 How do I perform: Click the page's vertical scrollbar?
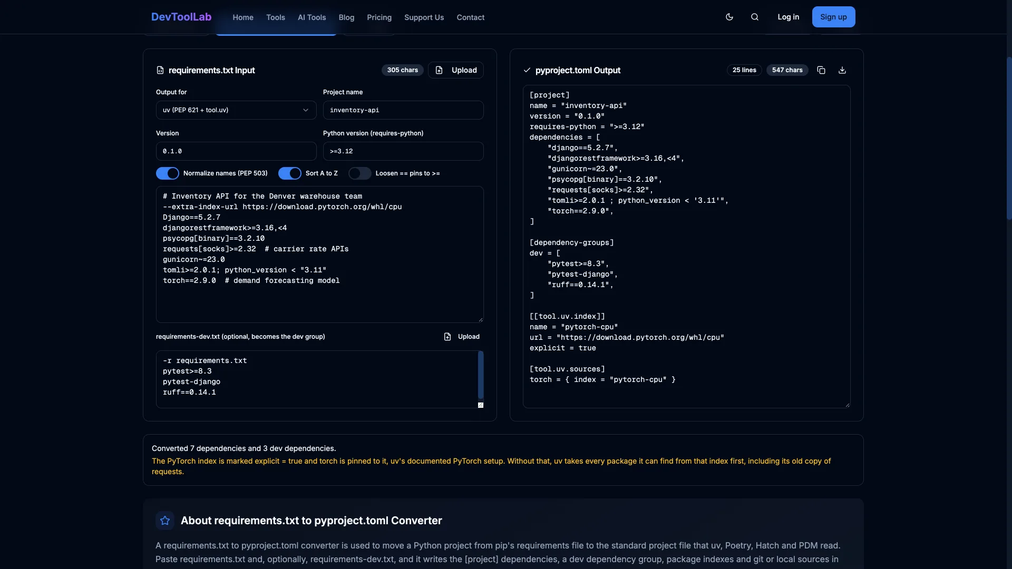(x=1009, y=138)
